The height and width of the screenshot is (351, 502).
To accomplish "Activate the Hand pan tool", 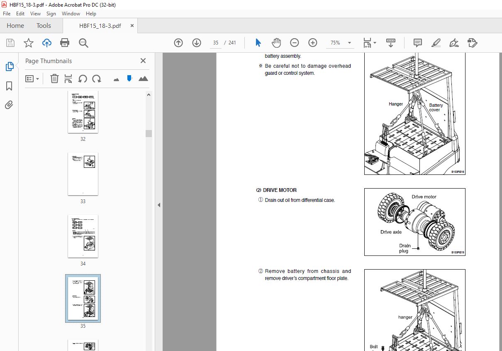I will [276, 43].
